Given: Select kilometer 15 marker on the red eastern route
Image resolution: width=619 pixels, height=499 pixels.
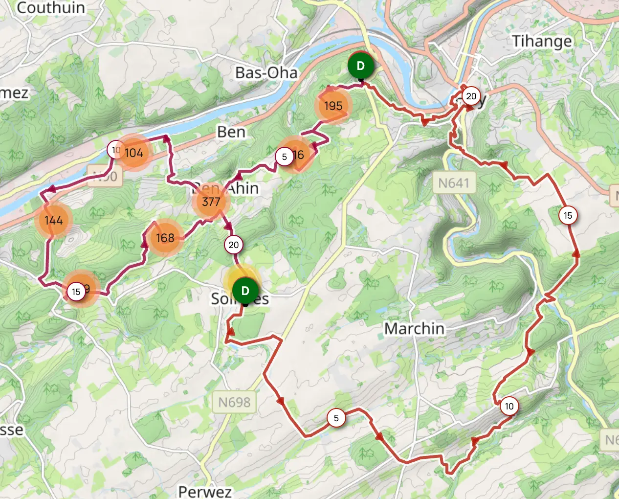Looking at the screenshot, I should 568,215.
